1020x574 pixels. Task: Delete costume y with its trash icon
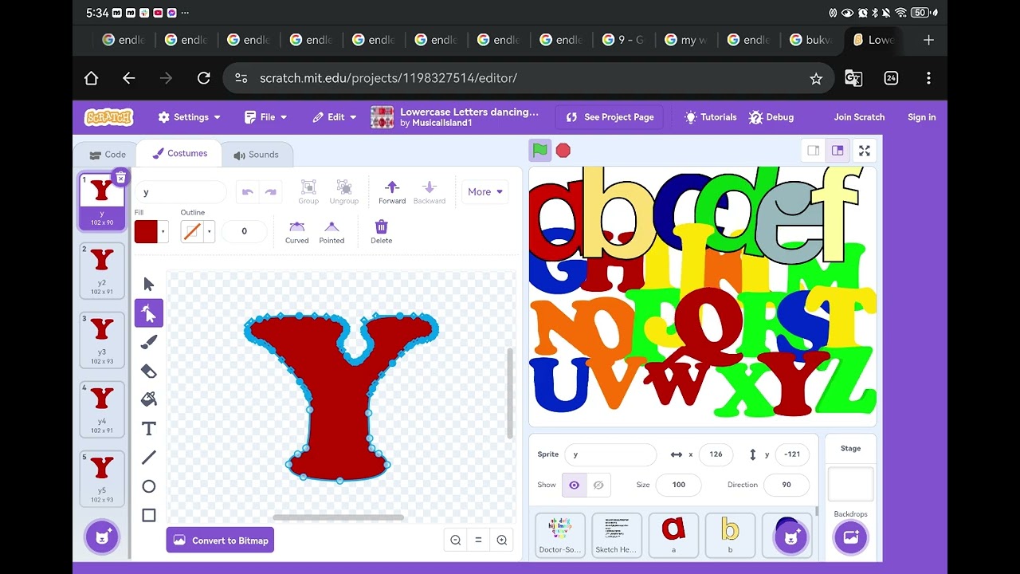pyautogui.click(x=120, y=178)
